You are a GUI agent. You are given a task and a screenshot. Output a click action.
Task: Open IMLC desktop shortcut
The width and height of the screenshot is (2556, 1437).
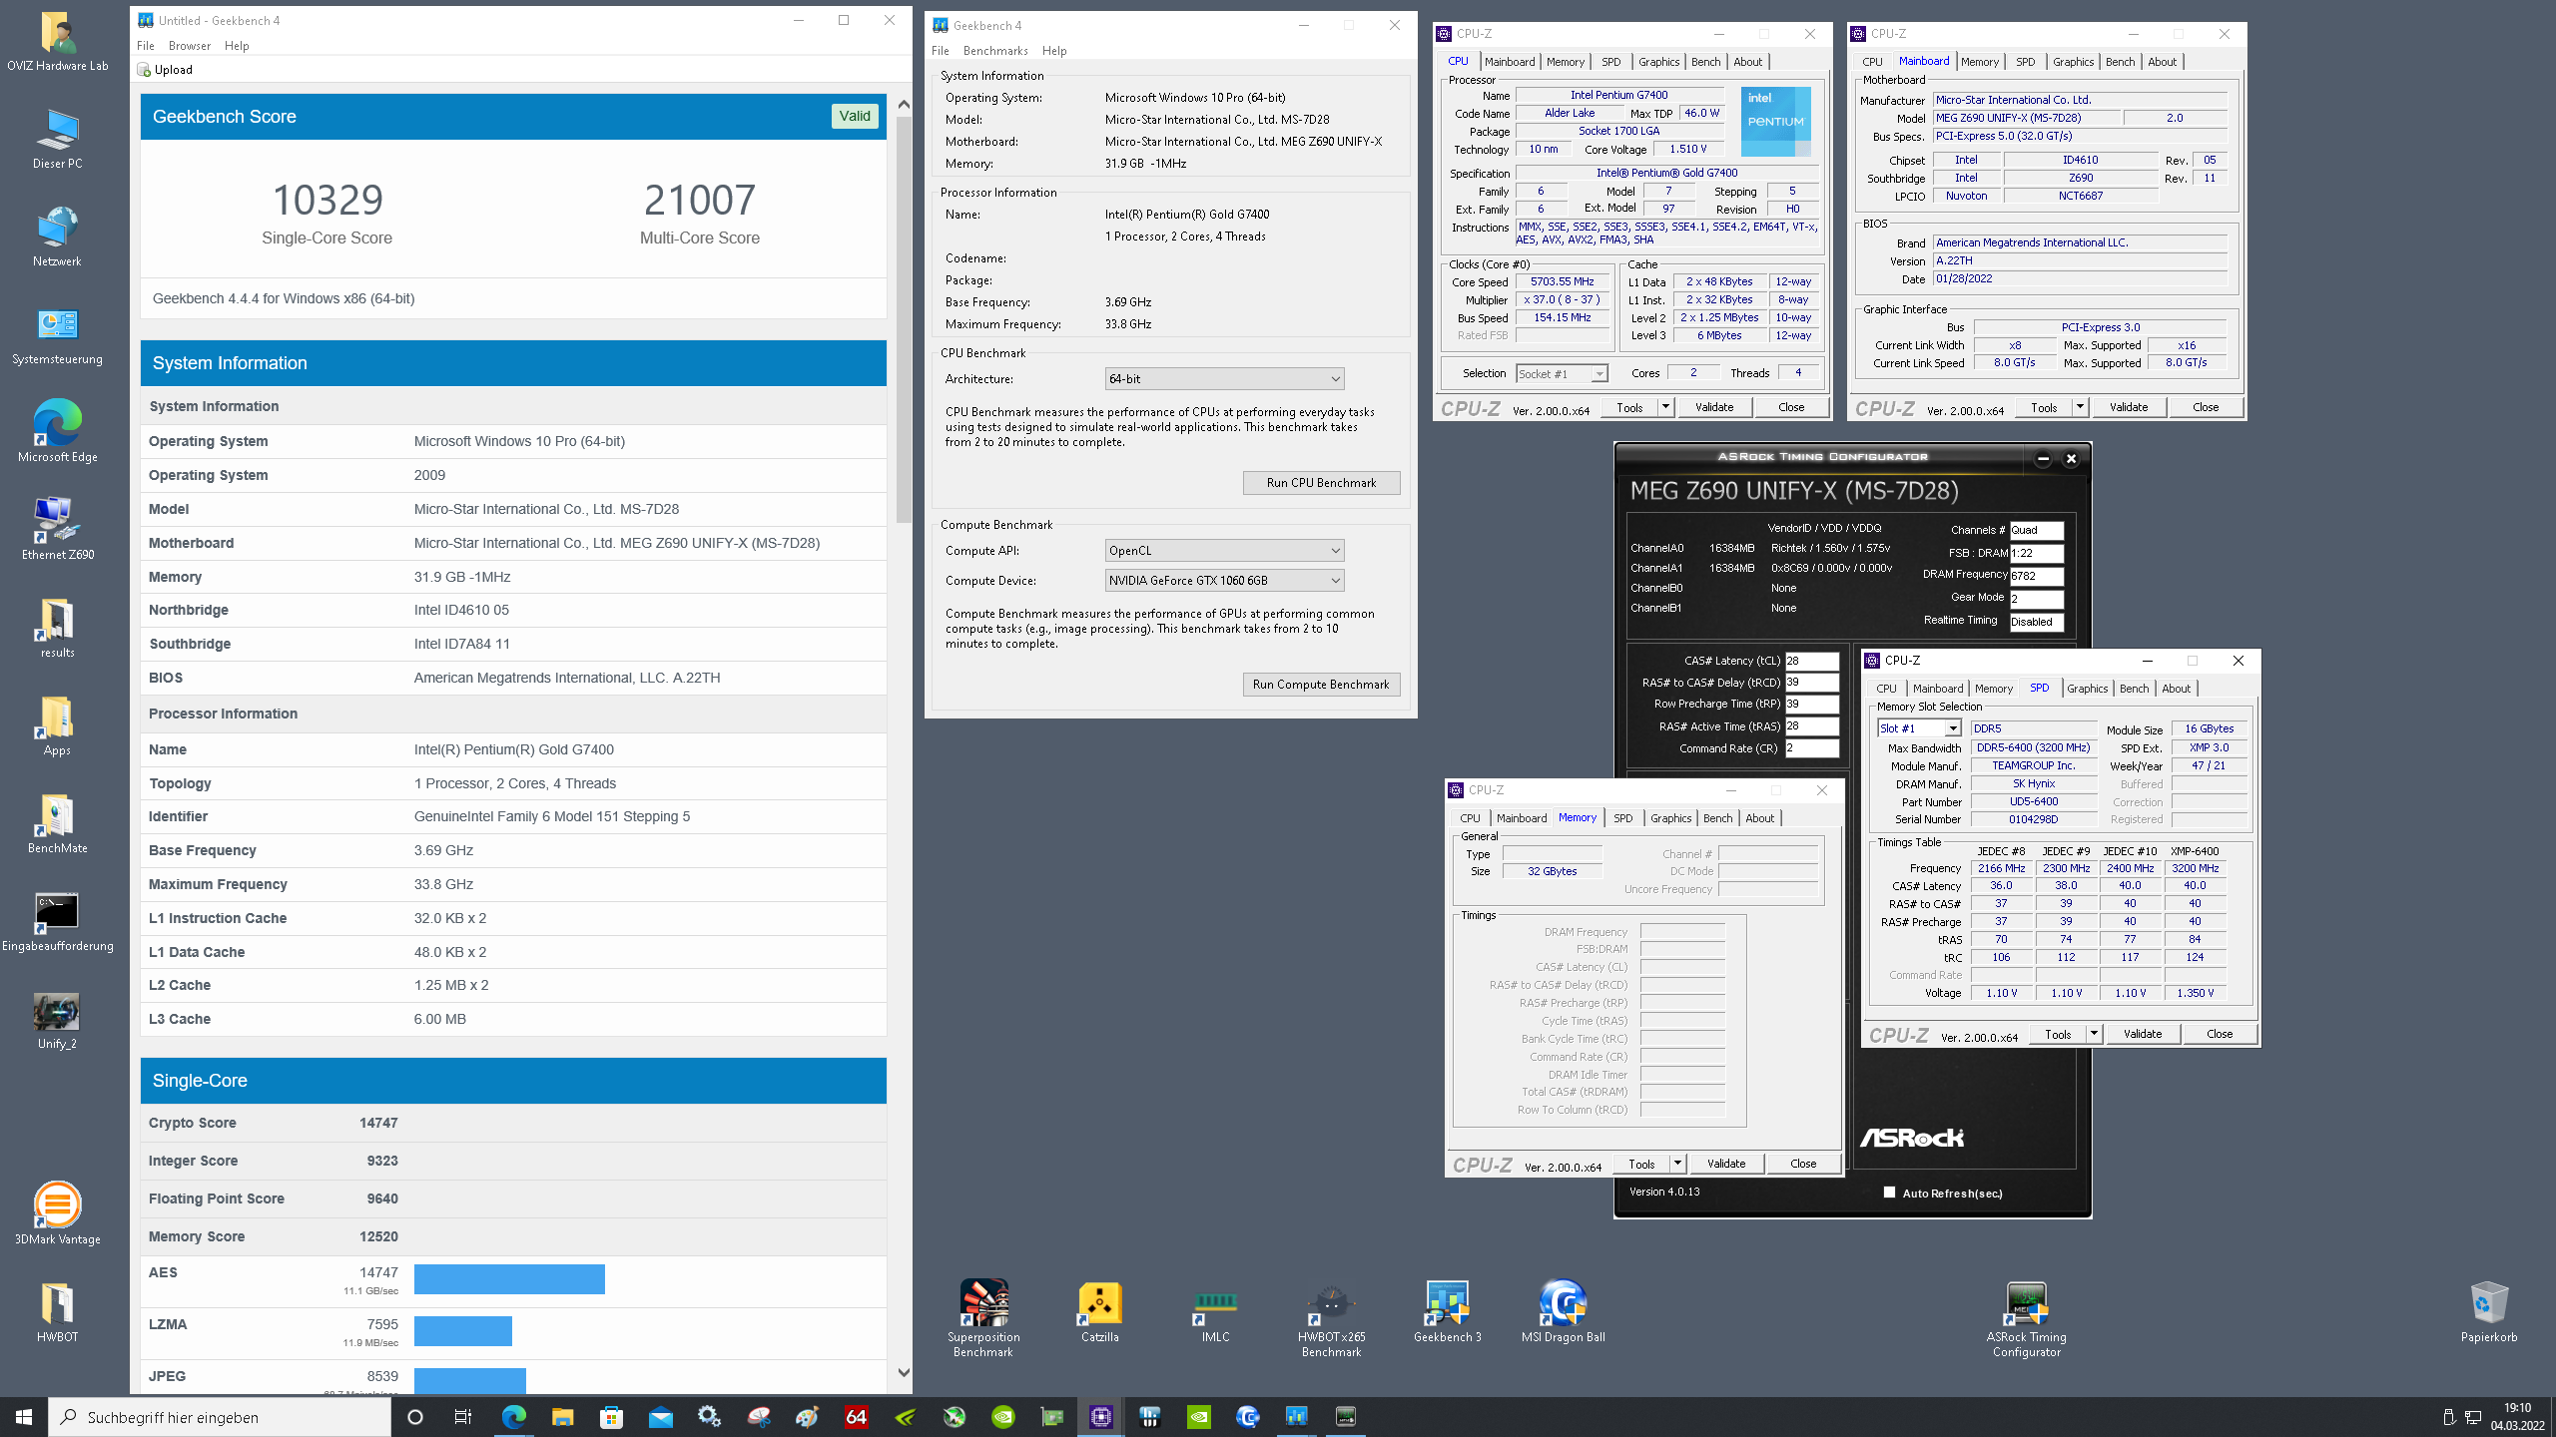(x=1215, y=1312)
